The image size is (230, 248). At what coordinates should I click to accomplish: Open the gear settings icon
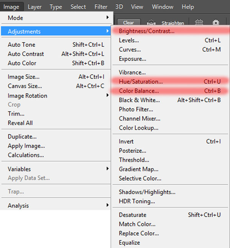(x=216, y=22)
